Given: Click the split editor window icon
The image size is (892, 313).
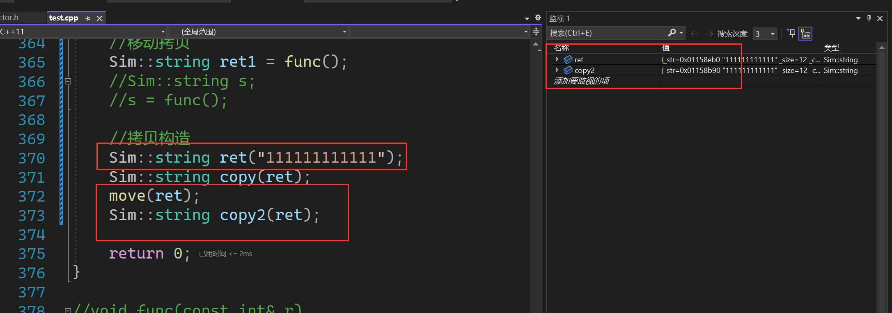Looking at the screenshot, I should 536,32.
